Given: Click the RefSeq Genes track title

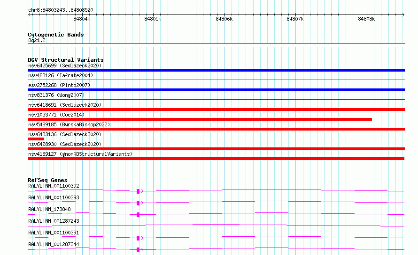Looking at the screenshot, I should (47, 180).
